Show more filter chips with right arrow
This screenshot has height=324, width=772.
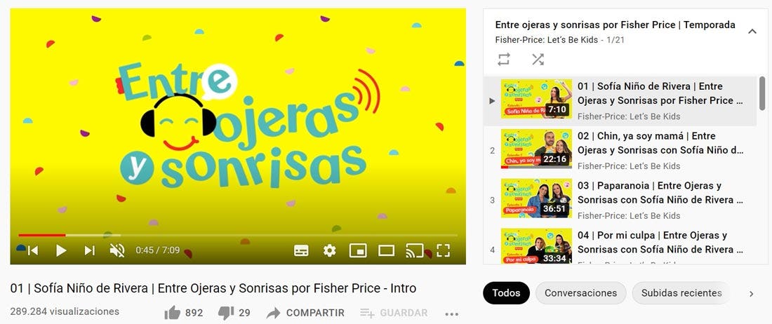(752, 294)
